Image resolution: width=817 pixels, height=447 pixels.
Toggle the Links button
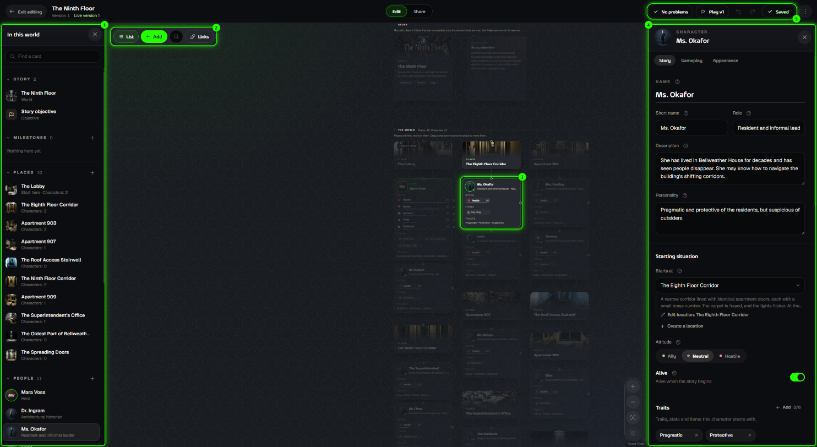(199, 37)
